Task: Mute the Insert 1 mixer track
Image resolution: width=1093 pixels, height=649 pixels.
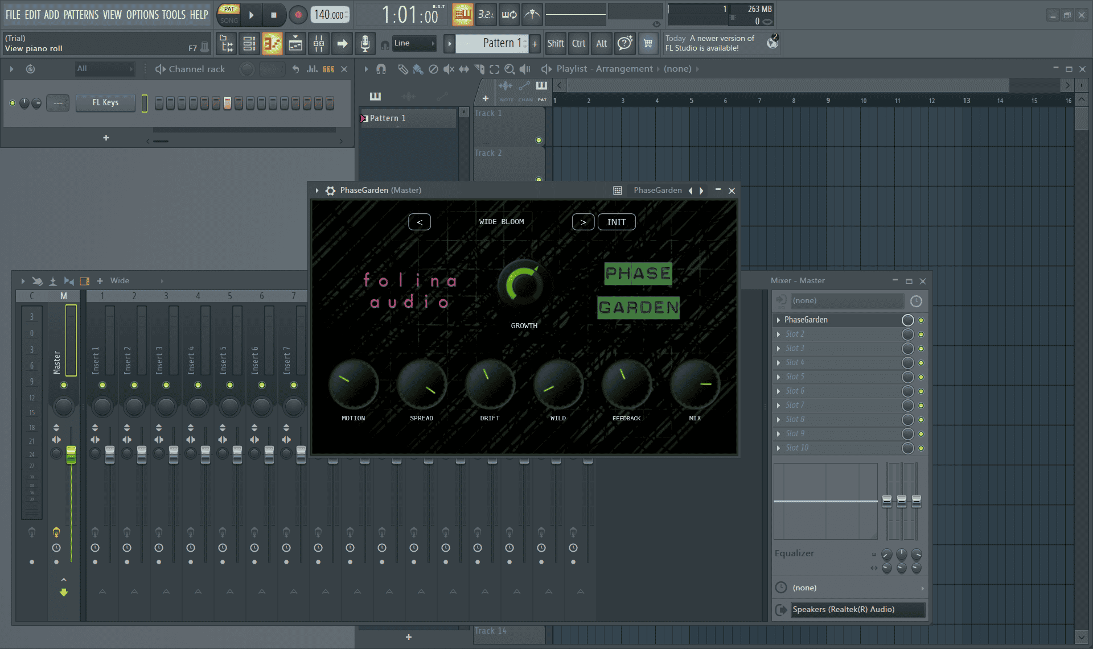Action: pos(102,385)
